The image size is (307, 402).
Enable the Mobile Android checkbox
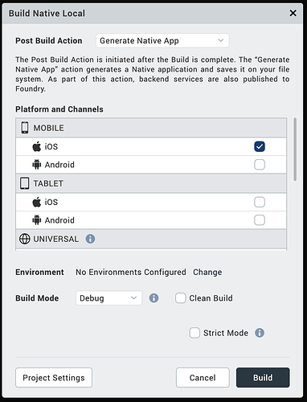pyautogui.click(x=260, y=165)
